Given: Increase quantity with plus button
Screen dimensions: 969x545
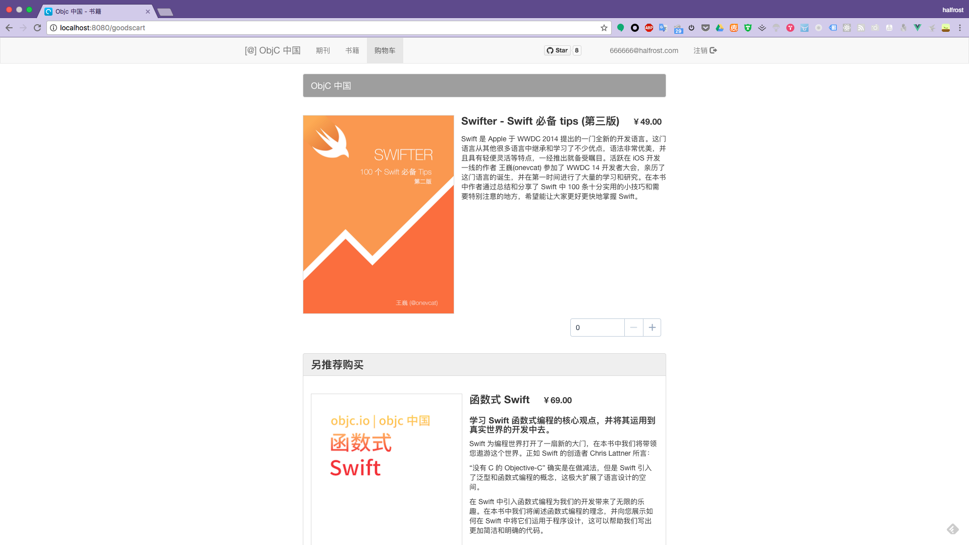Looking at the screenshot, I should click(652, 328).
